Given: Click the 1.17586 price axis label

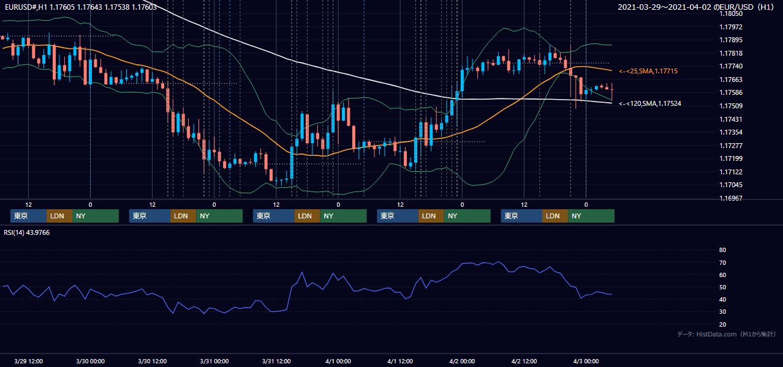Looking at the screenshot, I should pyautogui.click(x=730, y=92).
